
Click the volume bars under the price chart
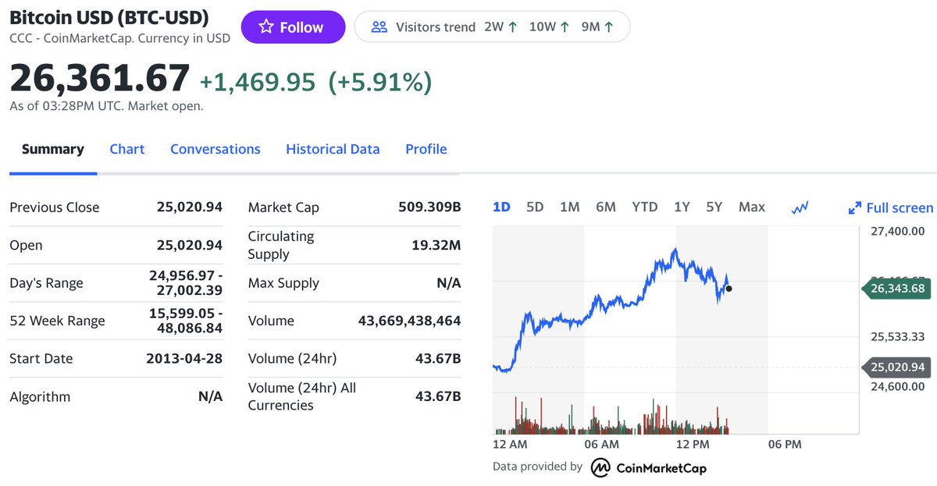pyautogui.click(x=611, y=416)
